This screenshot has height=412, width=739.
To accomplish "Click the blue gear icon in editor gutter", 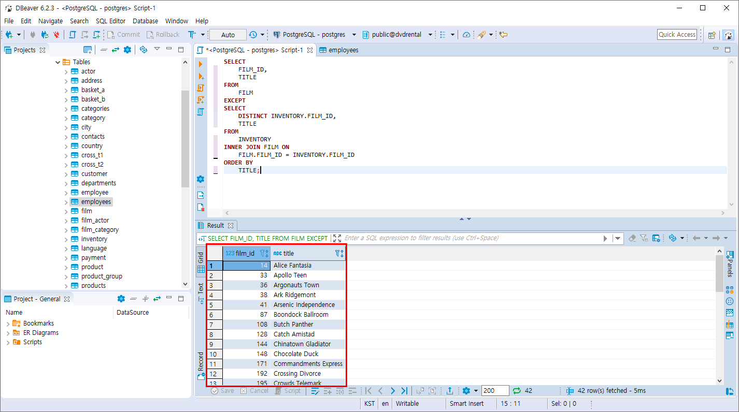I will 201,179.
